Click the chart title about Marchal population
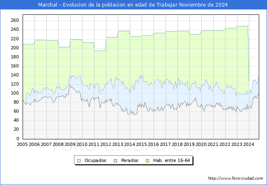 133,5
